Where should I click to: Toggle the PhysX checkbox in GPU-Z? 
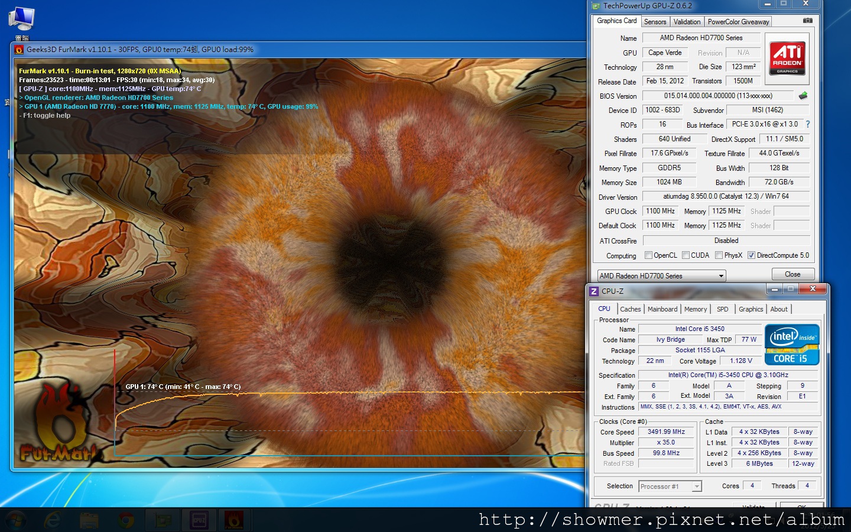click(x=719, y=255)
